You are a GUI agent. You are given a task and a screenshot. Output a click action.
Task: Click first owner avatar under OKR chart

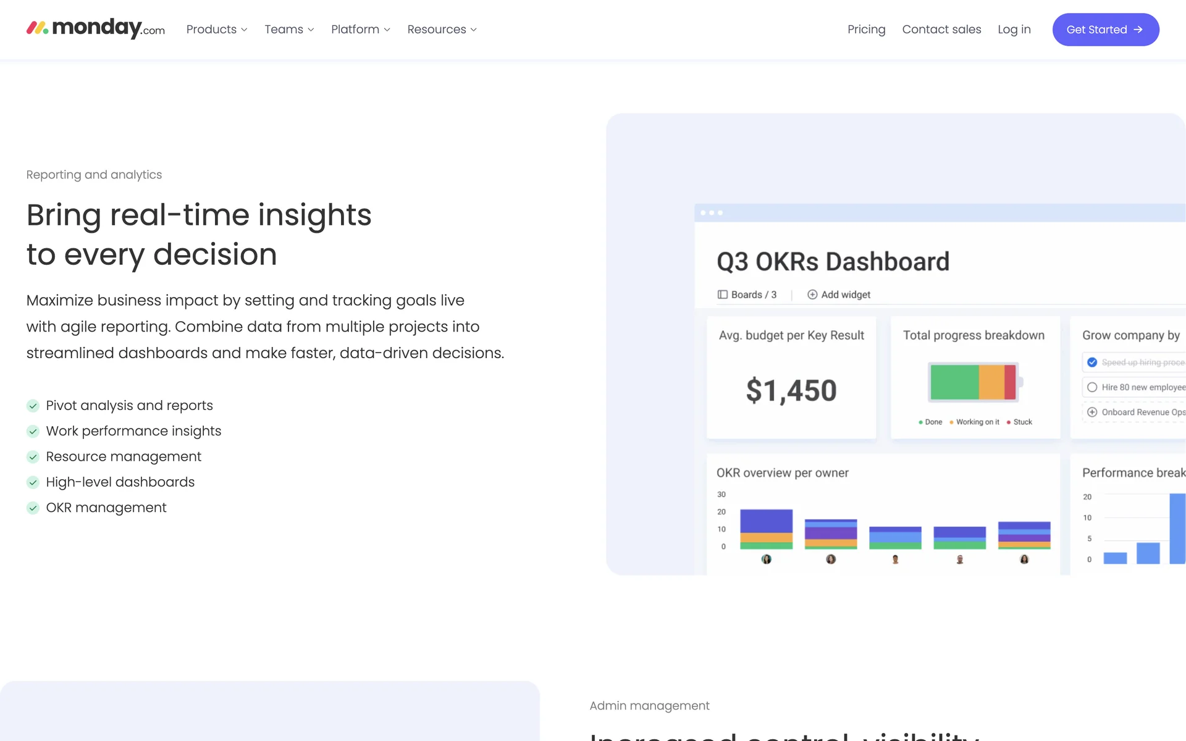coord(766,559)
